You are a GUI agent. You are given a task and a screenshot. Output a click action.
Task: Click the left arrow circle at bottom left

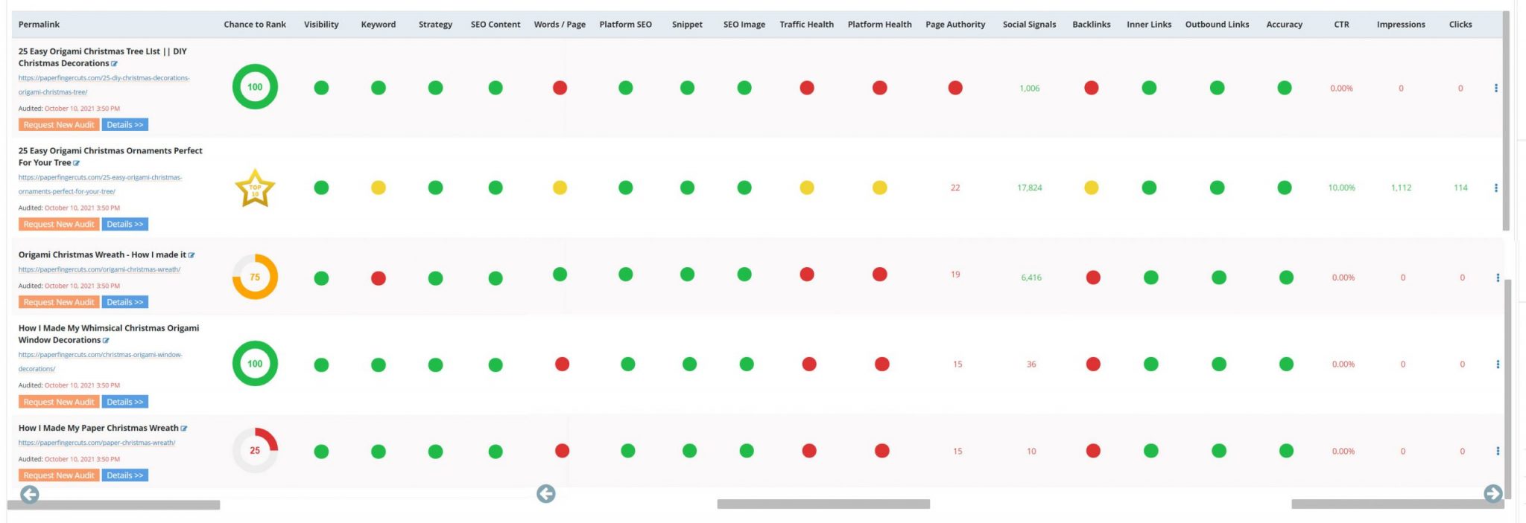point(29,494)
